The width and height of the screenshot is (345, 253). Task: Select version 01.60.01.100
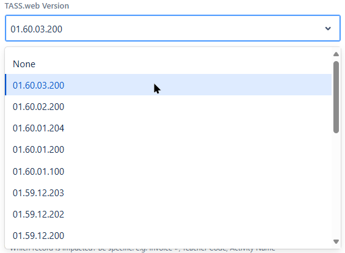[x=168, y=171]
